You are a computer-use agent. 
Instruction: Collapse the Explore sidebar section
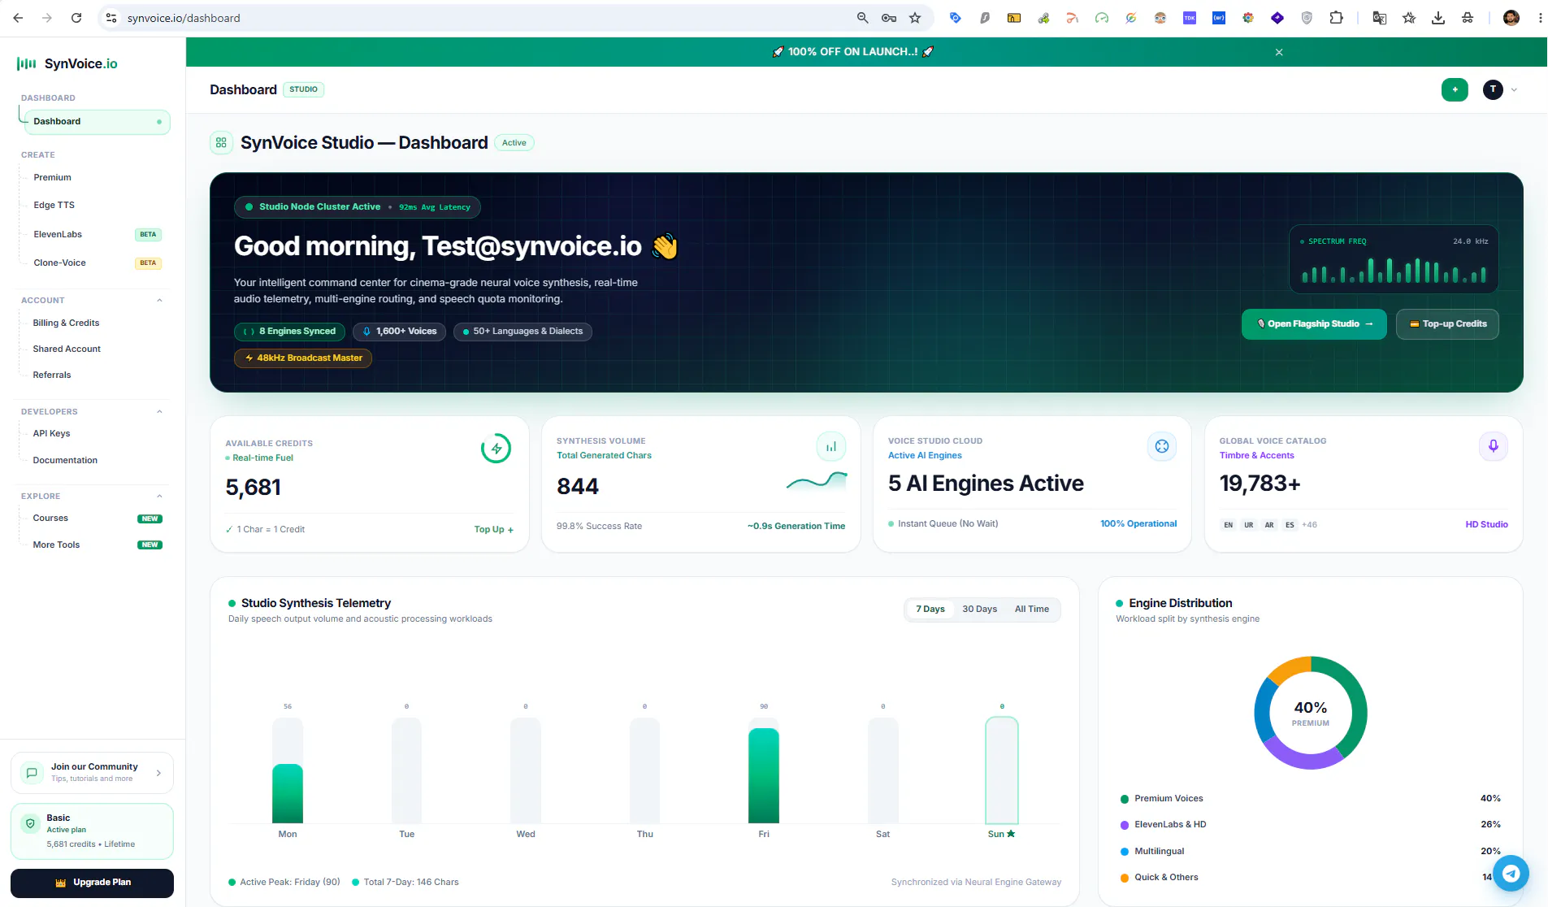[x=159, y=497]
